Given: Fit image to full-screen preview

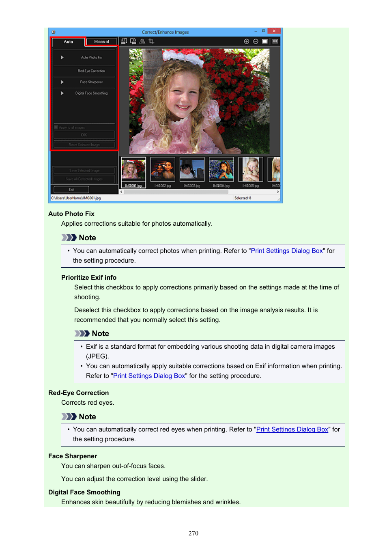Looking at the screenshot, I should (x=265, y=41).
